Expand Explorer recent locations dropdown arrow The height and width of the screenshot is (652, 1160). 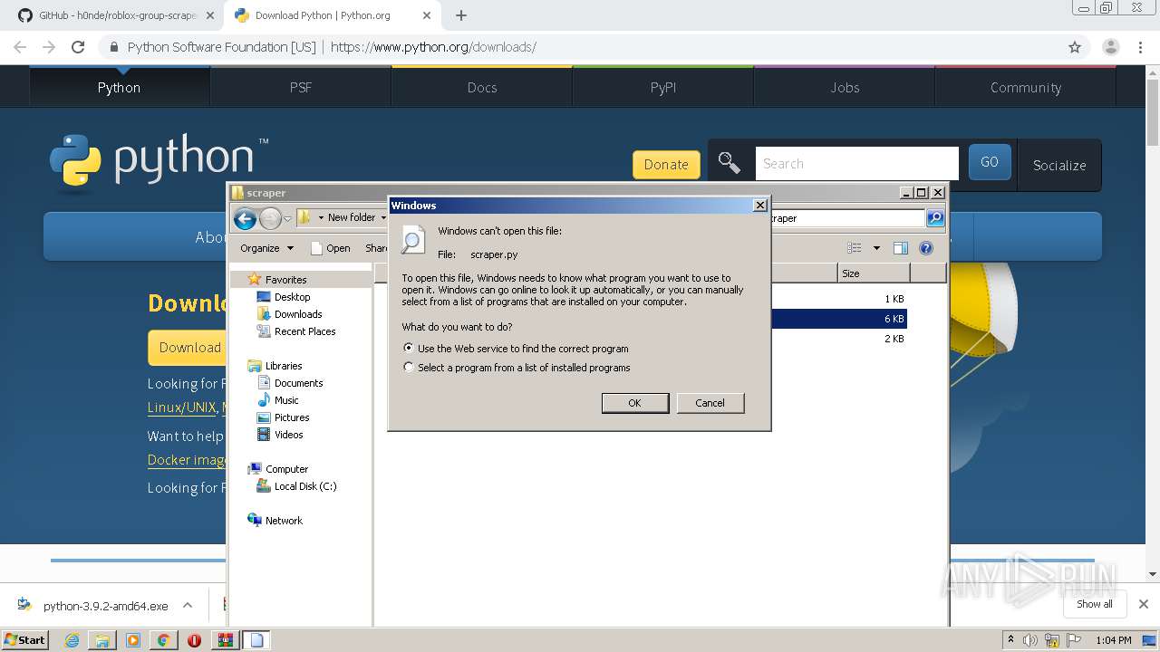coord(287,218)
